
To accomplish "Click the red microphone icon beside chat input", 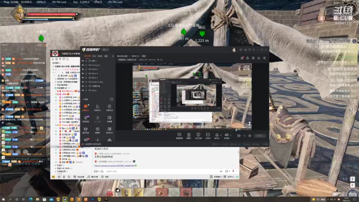I will pos(233,171).
